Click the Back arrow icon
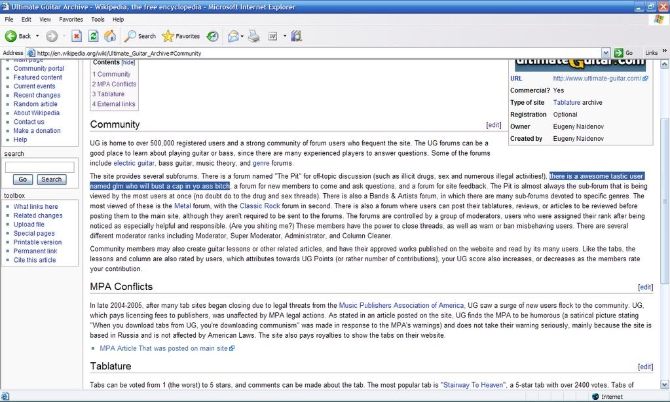670x402 pixels. (x=10, y=36)
